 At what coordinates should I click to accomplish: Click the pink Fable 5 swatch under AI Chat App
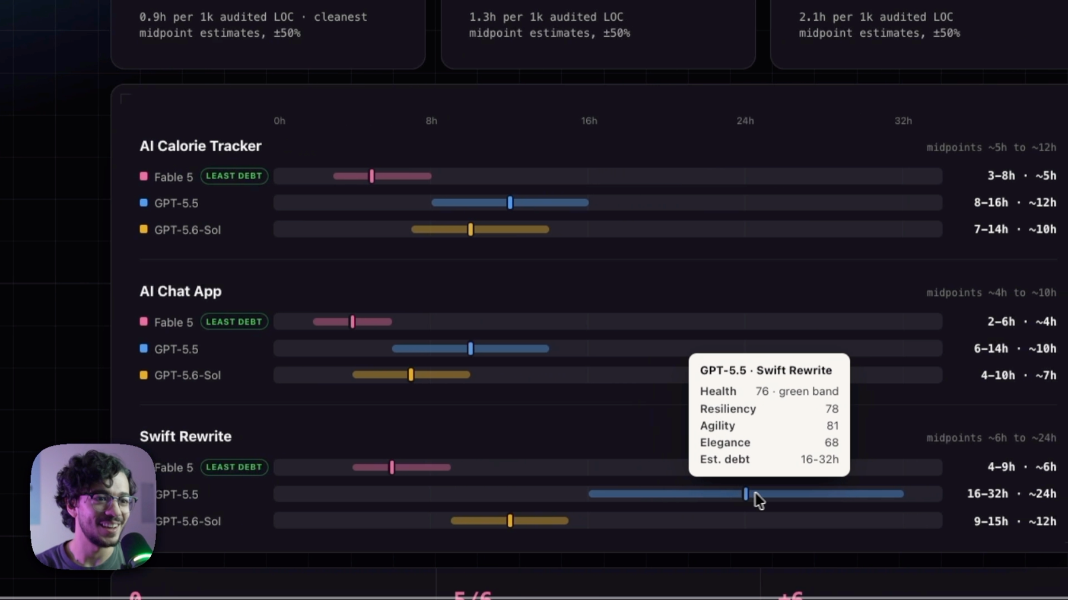[x=144, y=321]
